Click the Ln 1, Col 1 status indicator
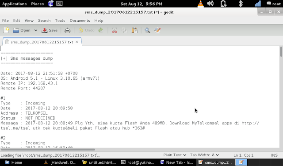The width and height of the screenshot is (283, 166). pyautogui.click(x=243, y=155)
